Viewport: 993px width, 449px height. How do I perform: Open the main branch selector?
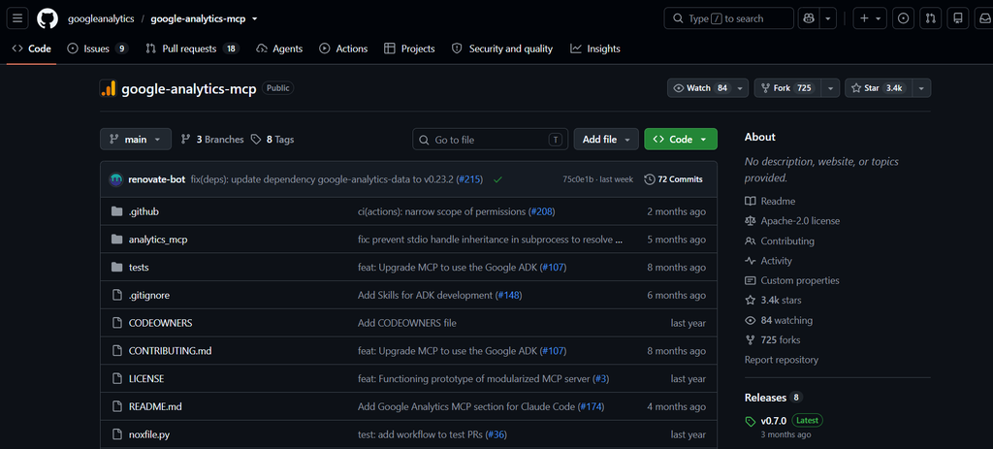tap(136, 140)
